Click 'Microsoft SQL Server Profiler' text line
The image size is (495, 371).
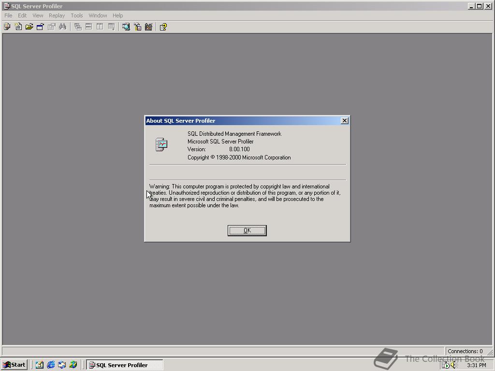coord(220,142)
